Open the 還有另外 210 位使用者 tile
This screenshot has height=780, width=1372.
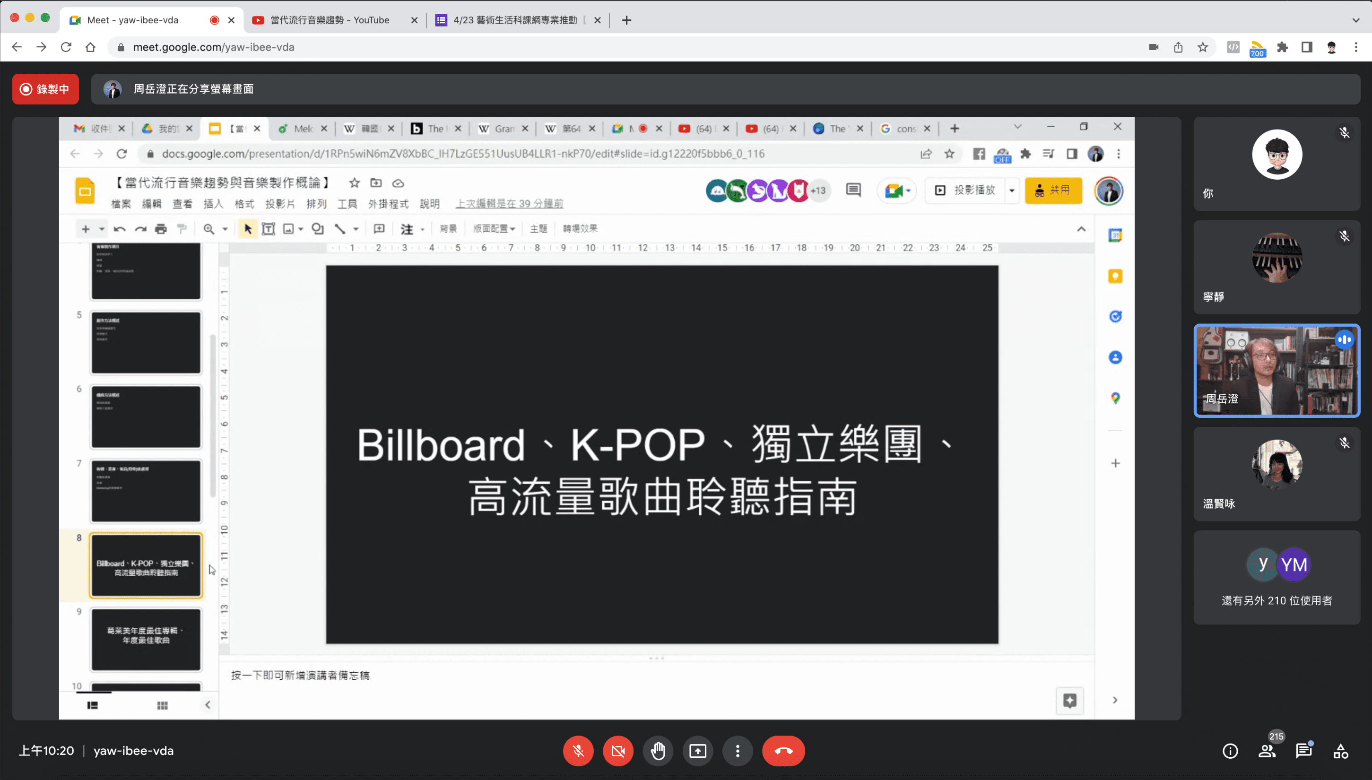pos(1276,578)
